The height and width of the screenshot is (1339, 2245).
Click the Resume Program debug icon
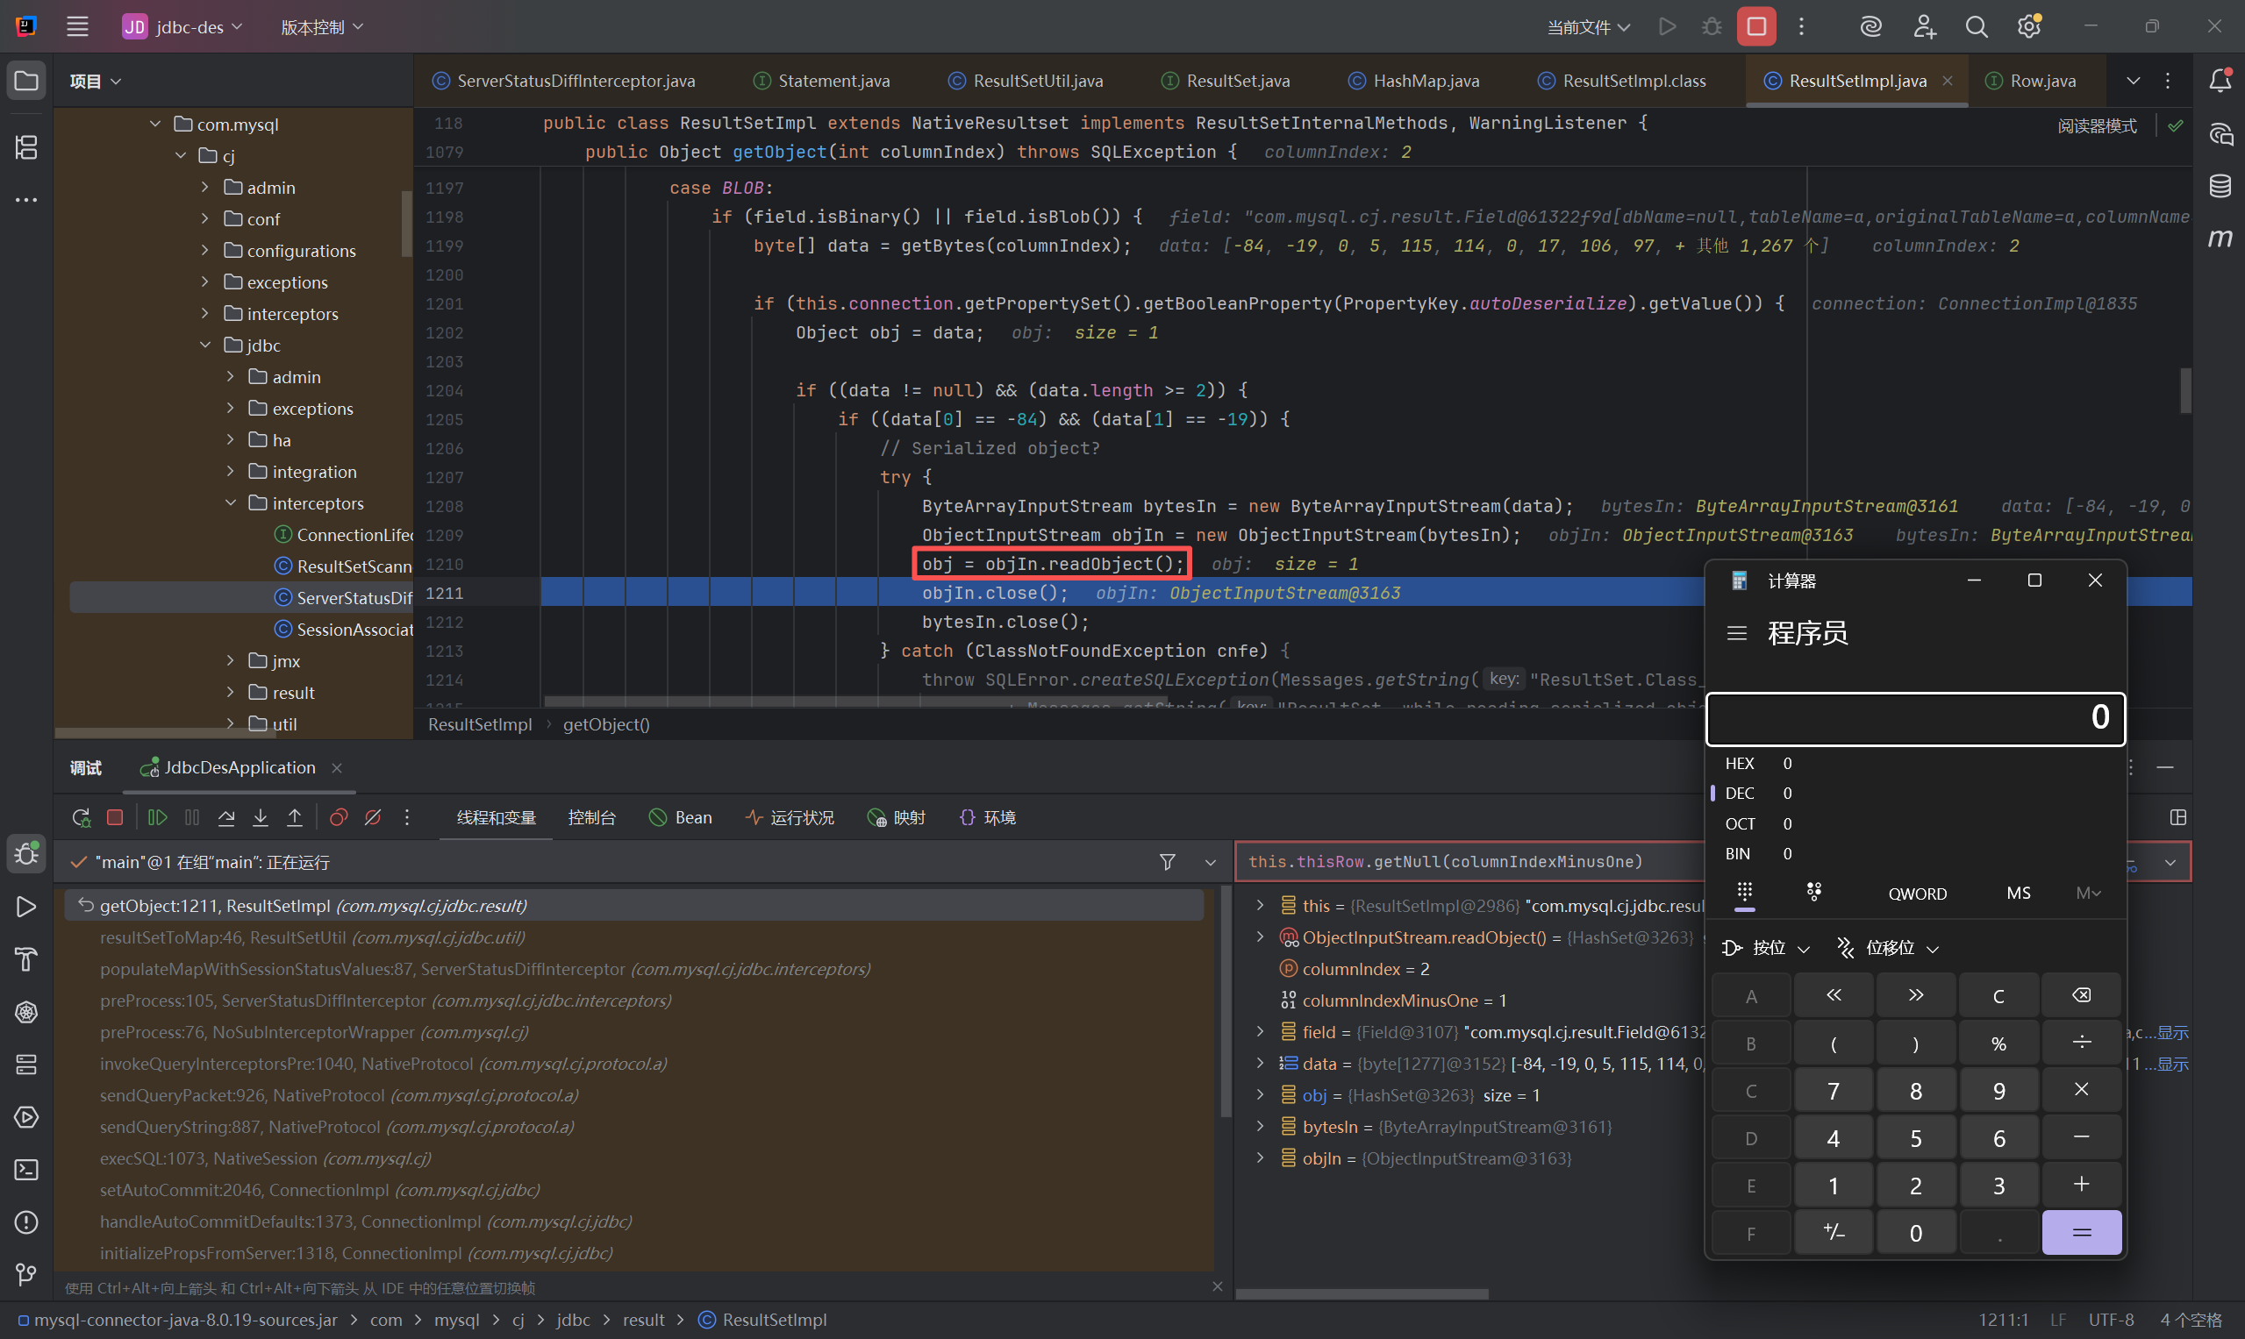pyautogui.click(x=157, y=817)
